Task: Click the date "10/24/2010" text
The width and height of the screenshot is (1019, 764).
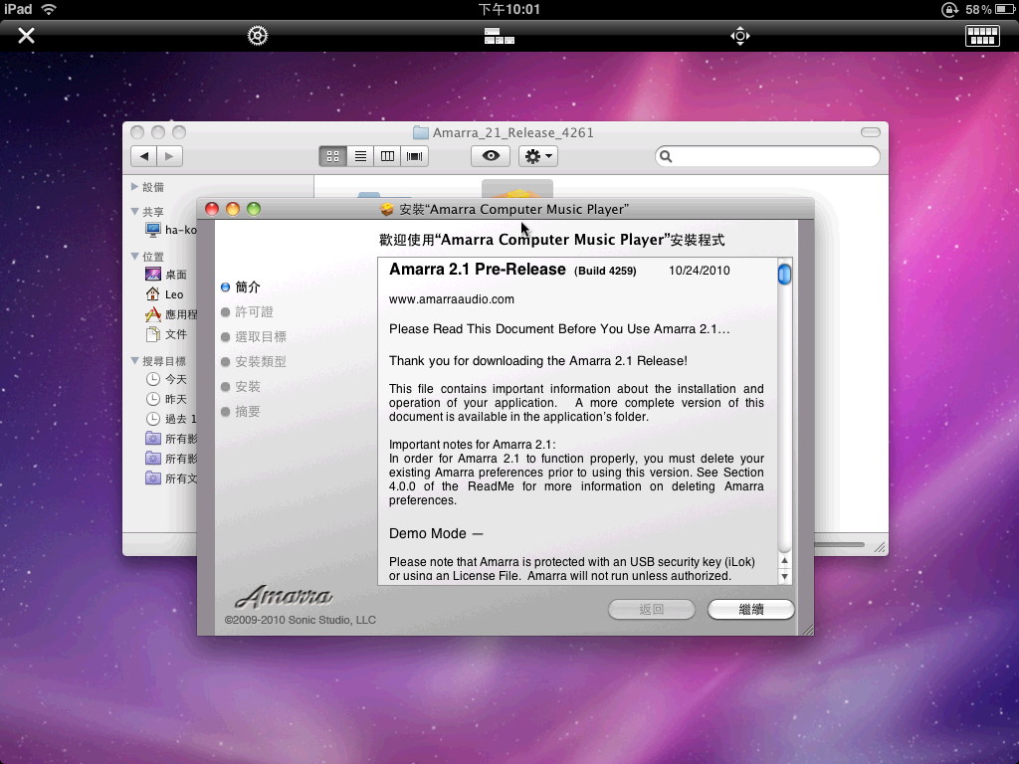Action: 700,271
